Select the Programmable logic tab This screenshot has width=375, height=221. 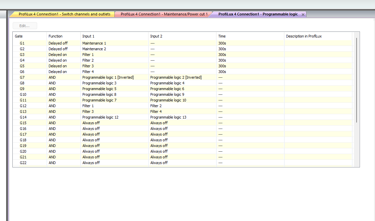click(258, 14)
